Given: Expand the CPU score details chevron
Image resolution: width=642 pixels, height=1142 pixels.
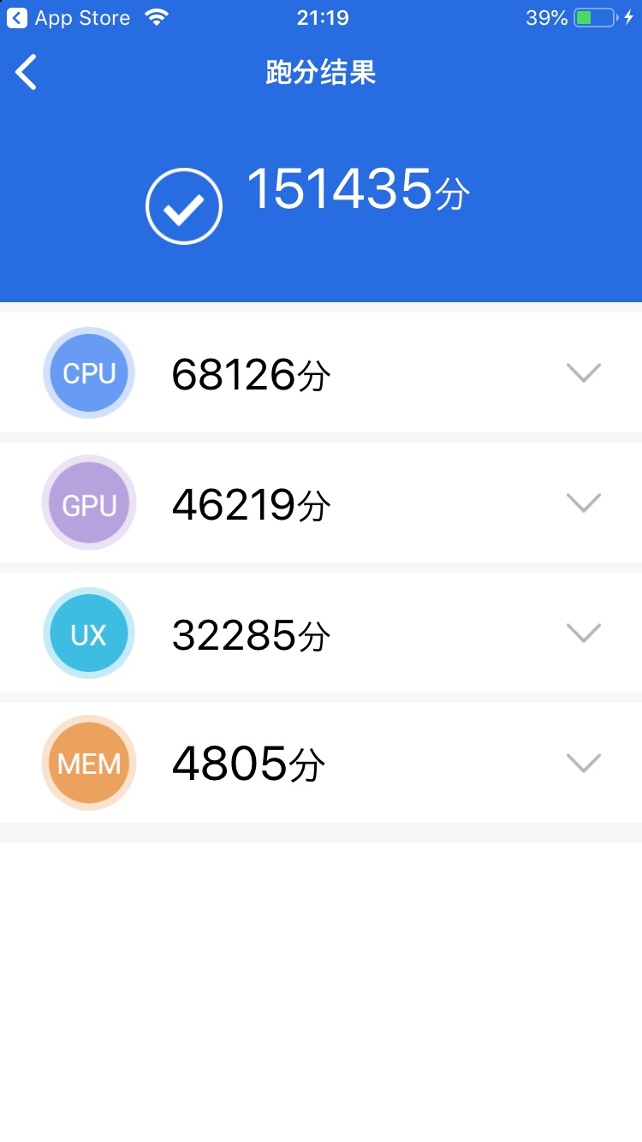Looking at the screenshot, I should click(584, 372).
